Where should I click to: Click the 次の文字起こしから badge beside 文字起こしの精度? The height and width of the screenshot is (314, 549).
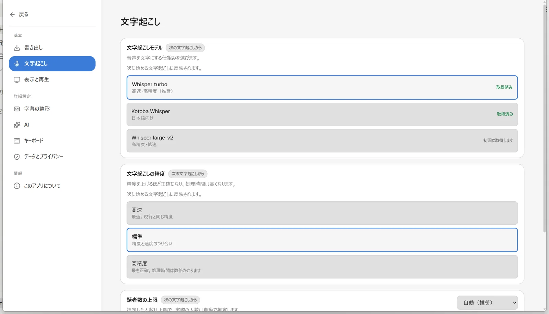[x=188, y=174]
